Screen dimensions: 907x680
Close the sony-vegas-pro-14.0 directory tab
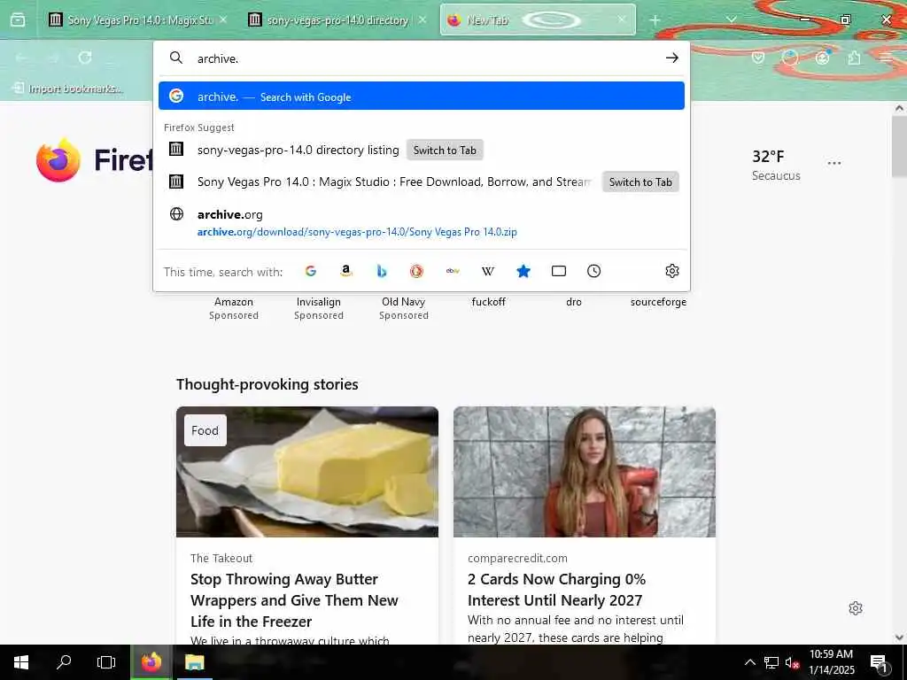(x=422, y=19)
